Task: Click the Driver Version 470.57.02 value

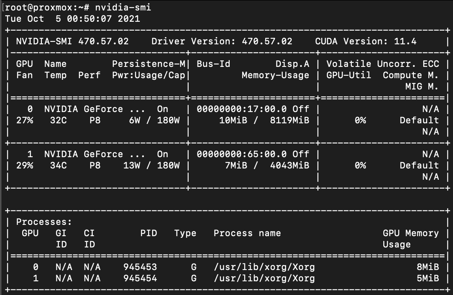Action: pyautogui.click(x=222, y=42)
